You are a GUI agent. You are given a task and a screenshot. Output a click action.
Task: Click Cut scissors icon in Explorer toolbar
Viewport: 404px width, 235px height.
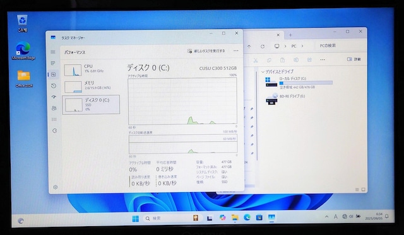pos(256,60)
